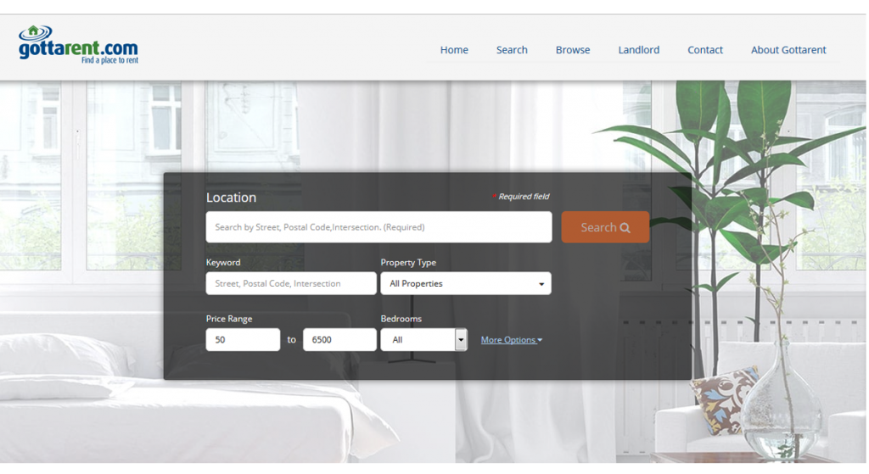
Task: Click the Keyword label
Action: point(223,263)
